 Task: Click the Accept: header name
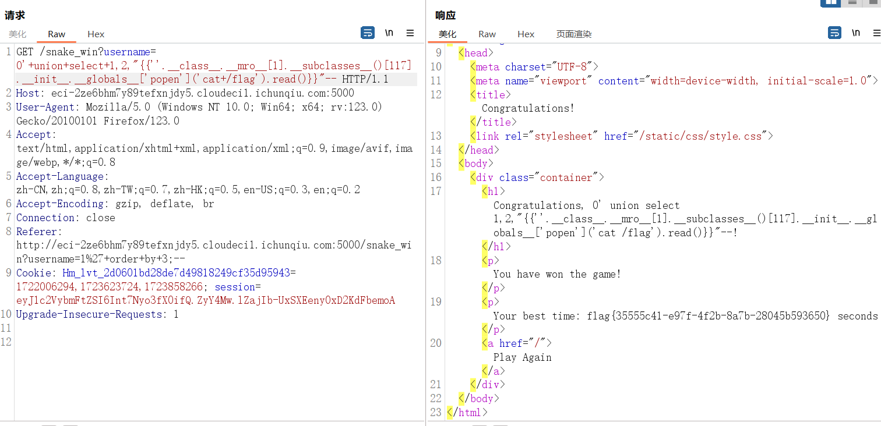click(x=36, y=134)
